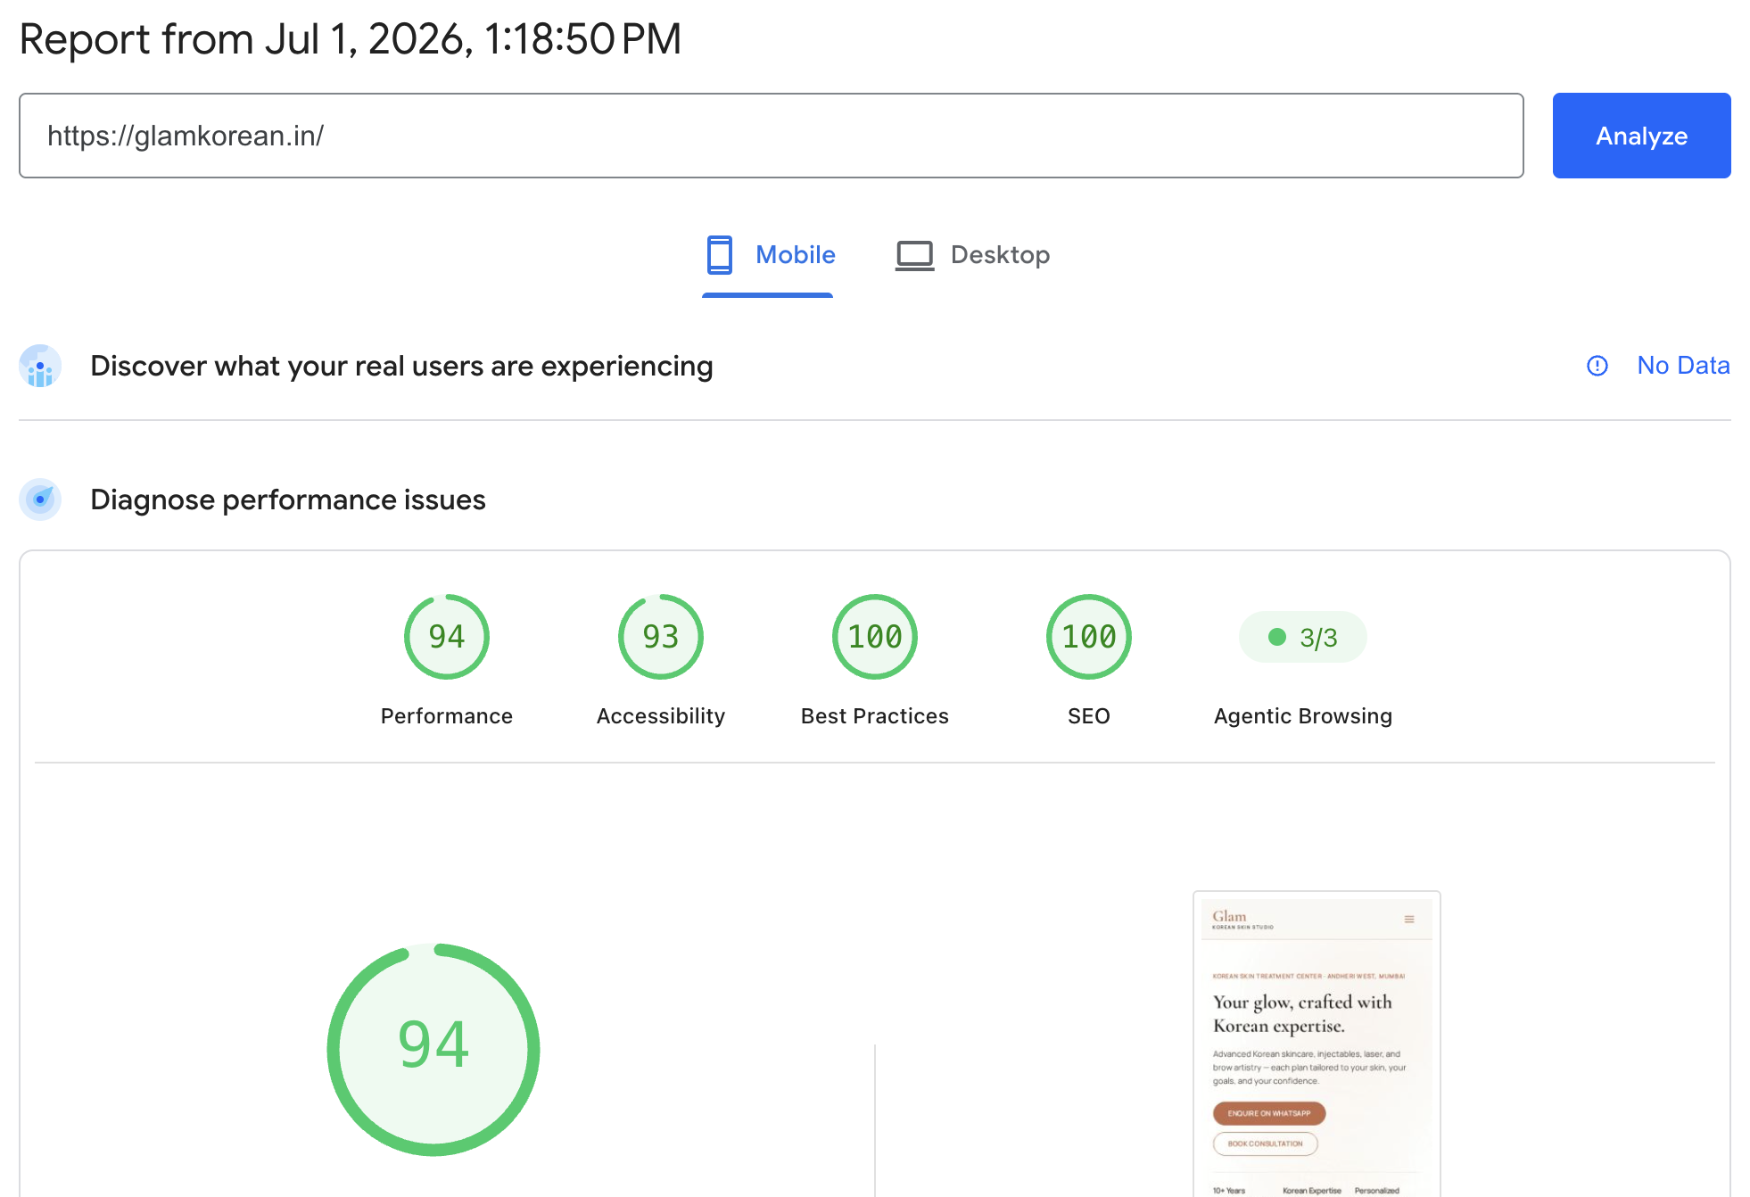Click the Accessibility label

coord(661,716)
